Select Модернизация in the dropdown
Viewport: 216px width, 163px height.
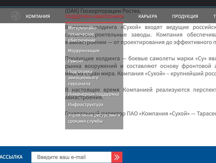[x=84, y=51]
